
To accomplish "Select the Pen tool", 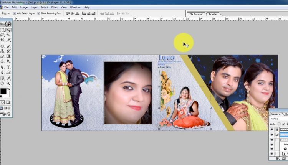I will 2,72.
